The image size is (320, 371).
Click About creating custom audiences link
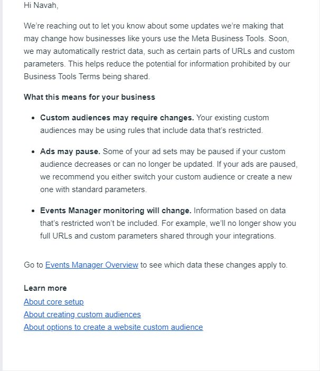coord(82,315)
